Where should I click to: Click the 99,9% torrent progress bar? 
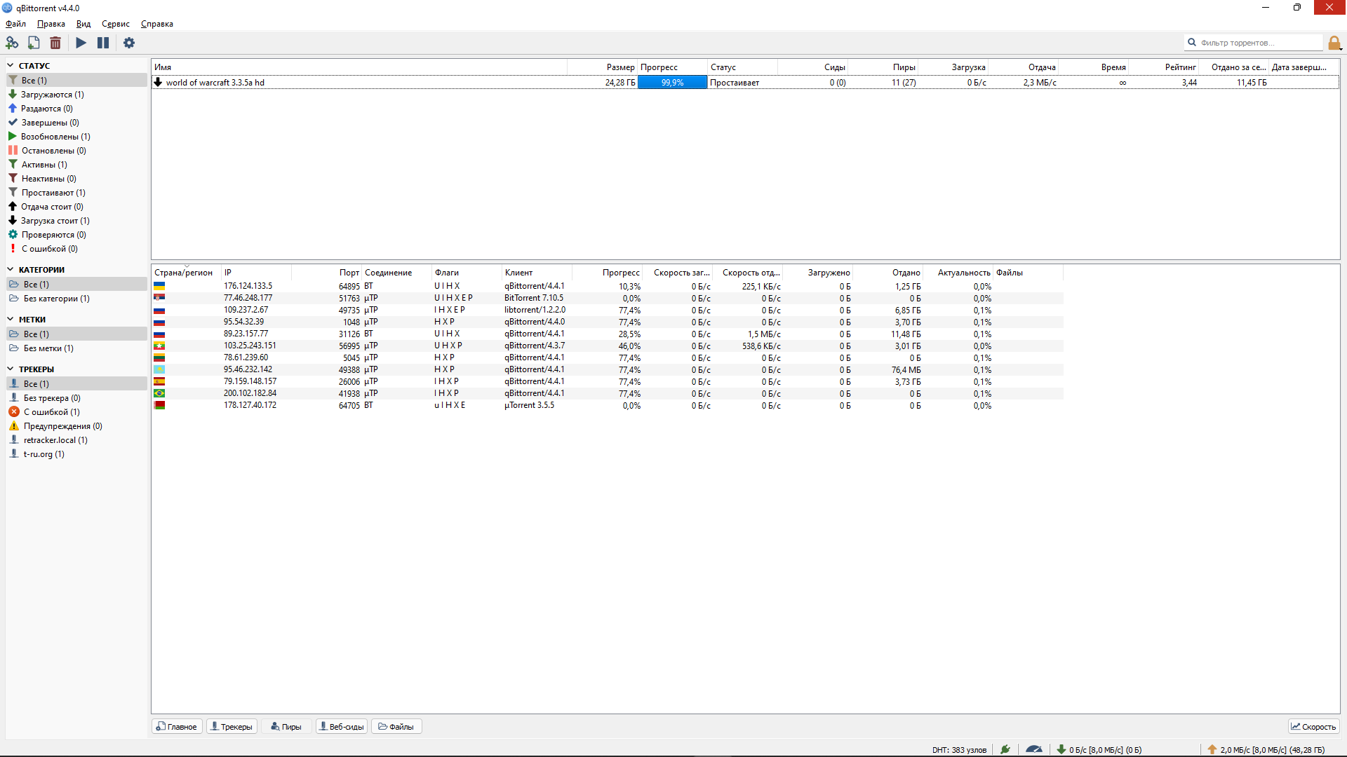click(x=672, y=83)
